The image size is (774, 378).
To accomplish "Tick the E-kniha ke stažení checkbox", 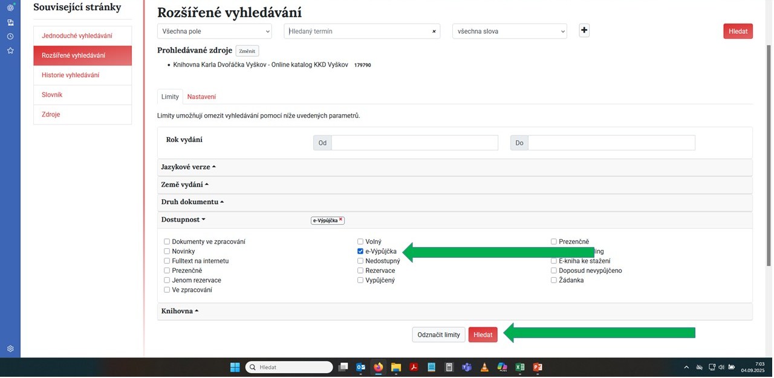I will tap(554, 261).
